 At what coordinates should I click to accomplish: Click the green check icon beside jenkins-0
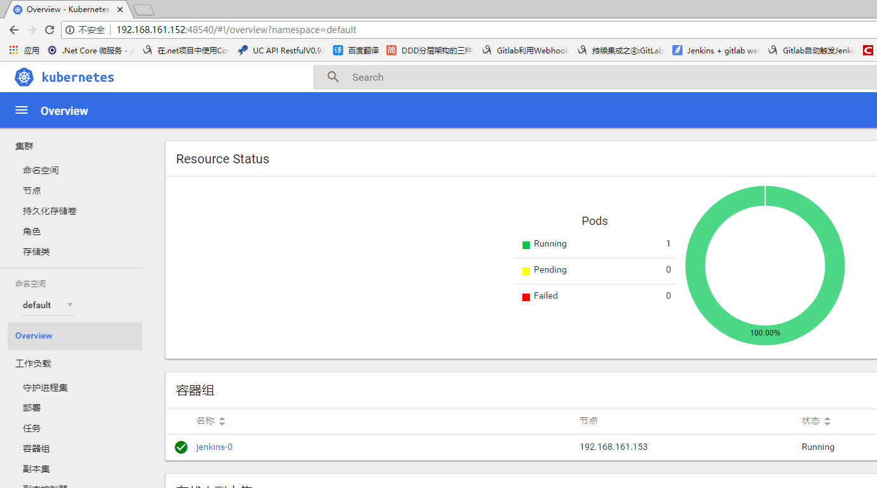[x=181, y=447]
